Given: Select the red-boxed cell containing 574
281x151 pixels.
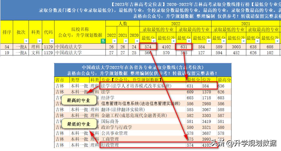Looking at the screenshot, I should tap(148, 47).
